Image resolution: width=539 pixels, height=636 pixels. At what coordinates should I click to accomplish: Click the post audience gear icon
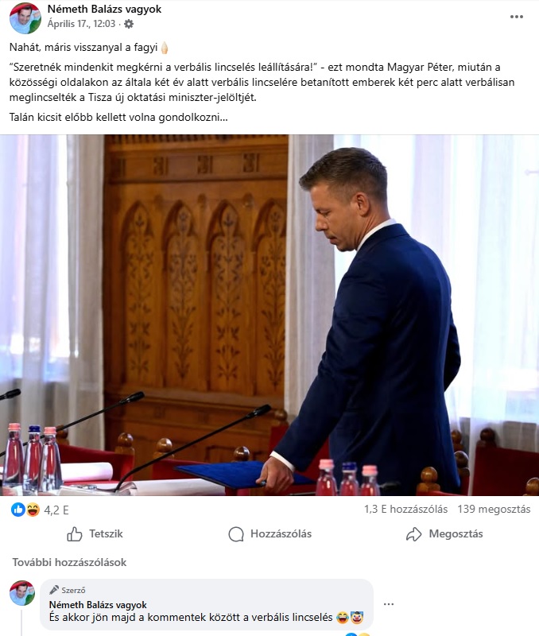pos(129,24)
